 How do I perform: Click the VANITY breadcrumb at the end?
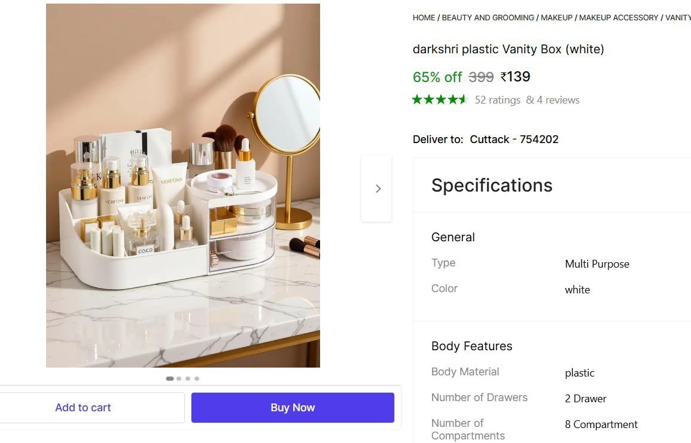pyautogui.click(x=678, y=18)
